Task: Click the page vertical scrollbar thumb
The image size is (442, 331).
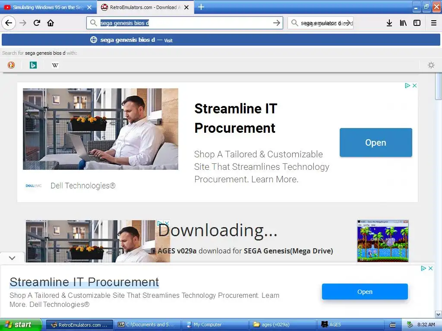Action: (438, 86)
